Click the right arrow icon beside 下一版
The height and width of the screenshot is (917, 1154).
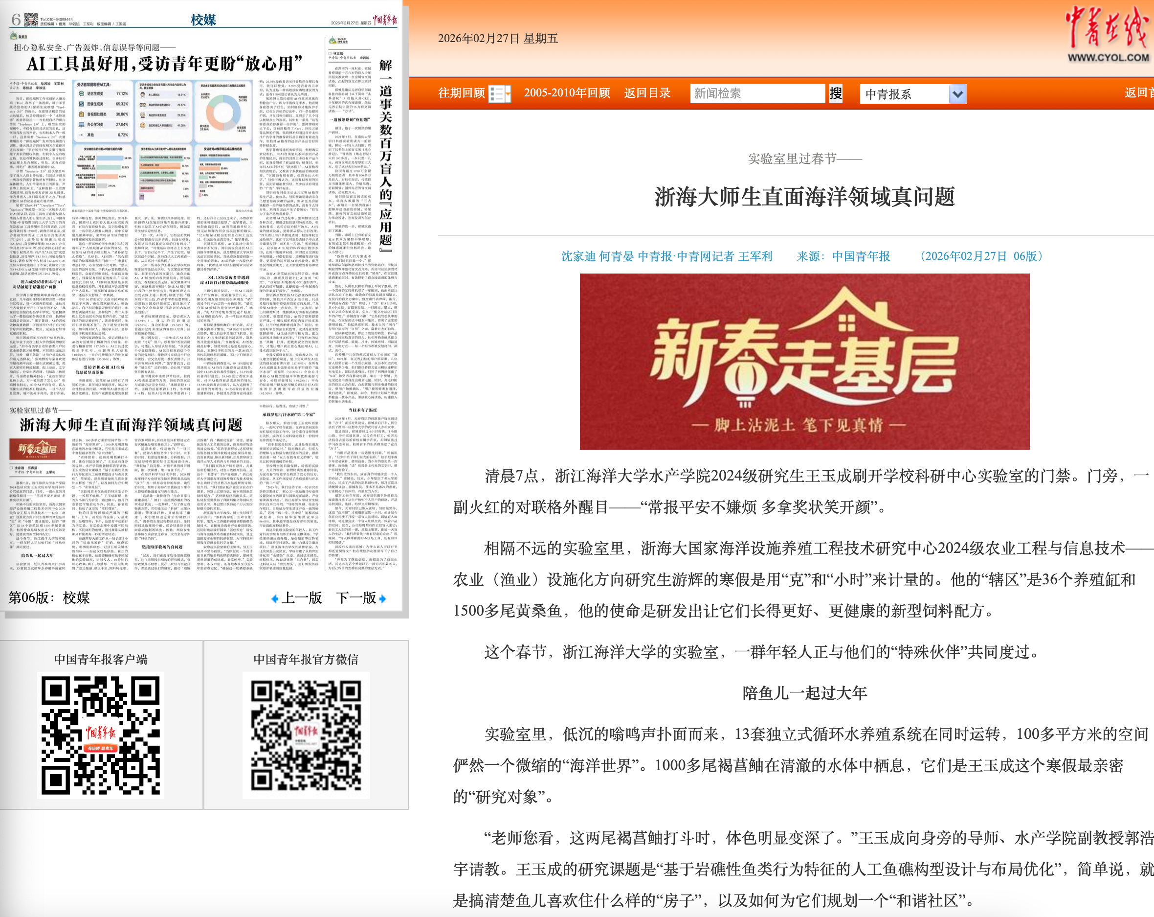point(383,599)
